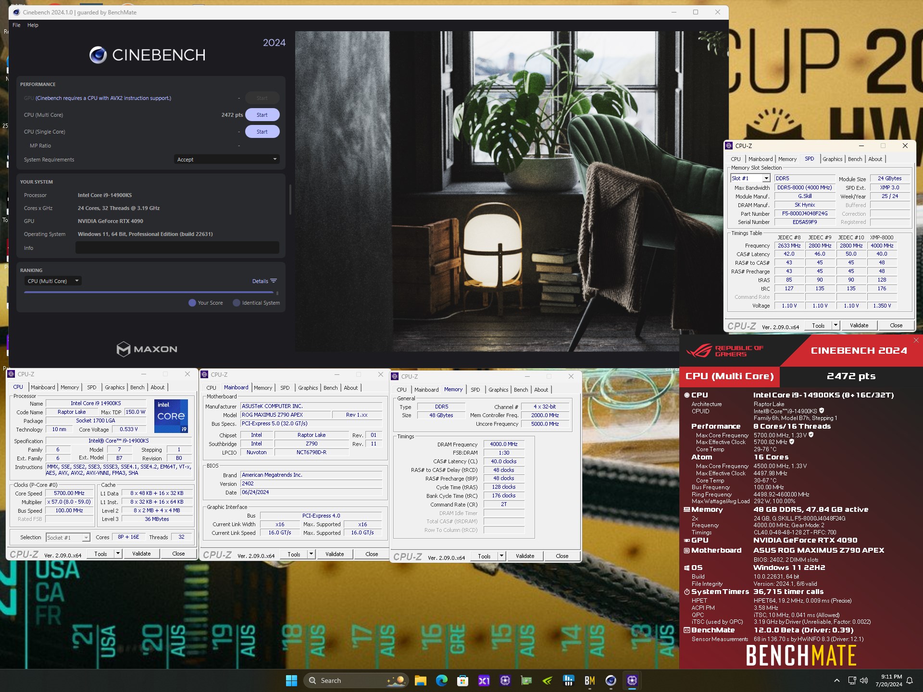Close the BenchMate Cinebench 2024 overlay
Image resolution: width=923 pixels, height=692 pixels.
pos(916,340)
